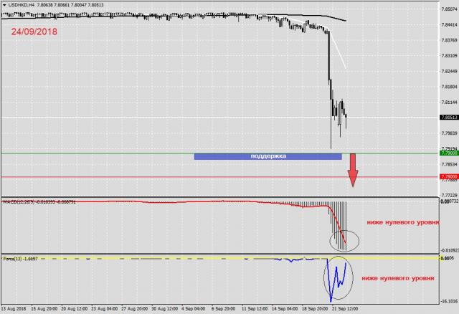Image resolution: width=459 pixels, height=314 pixels.
Task: Click the current price label 7.80513
Action: click(449, 118)
